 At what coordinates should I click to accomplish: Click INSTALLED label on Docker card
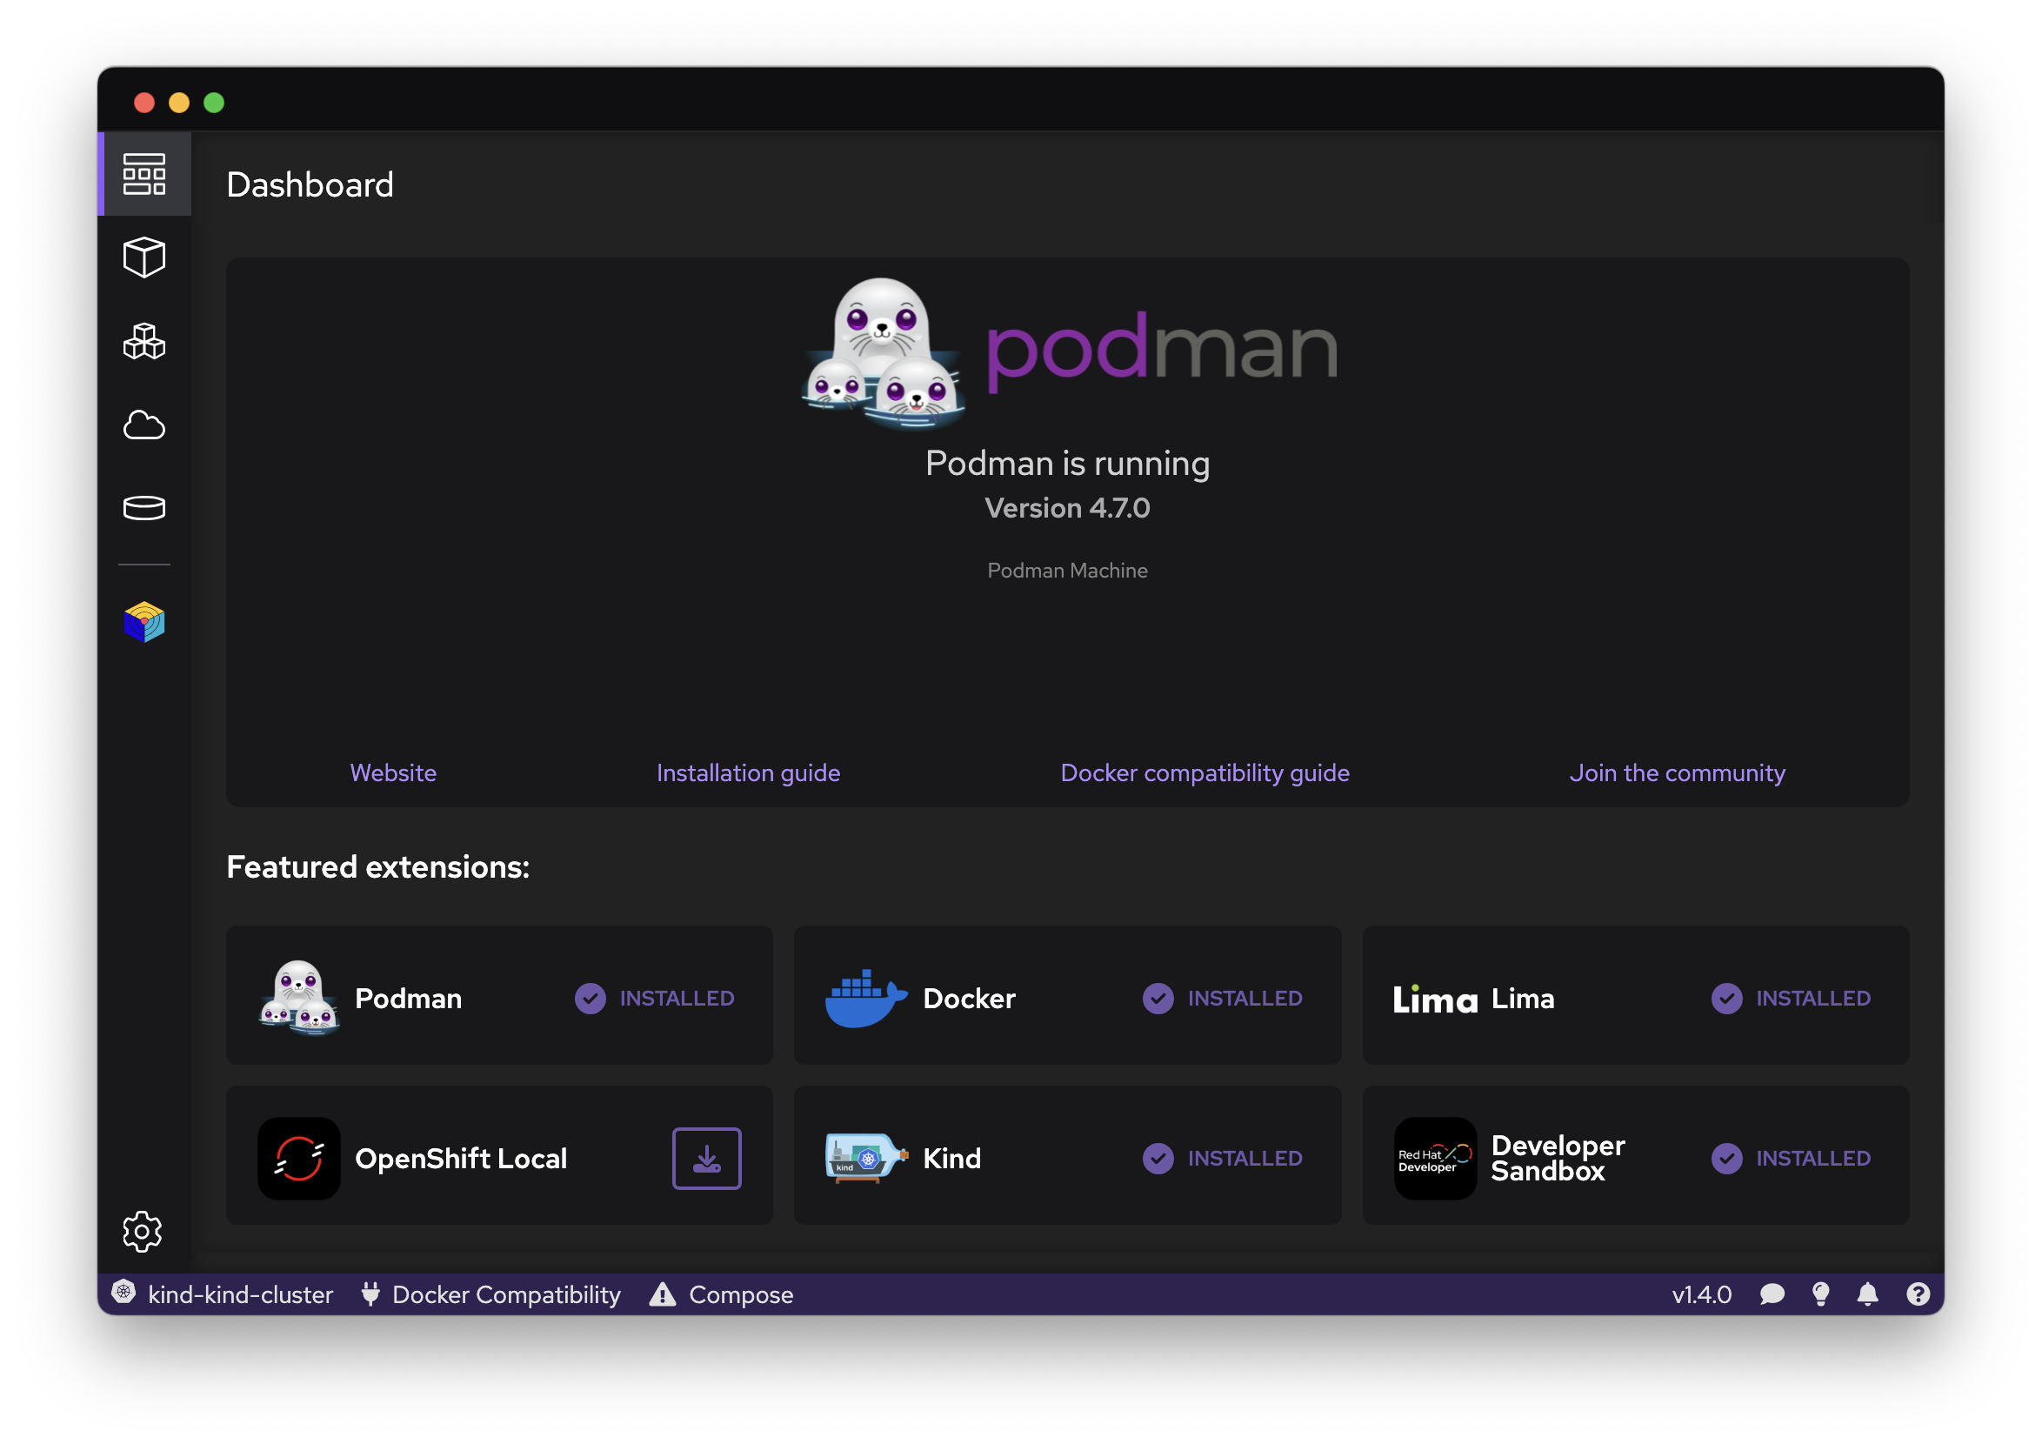point(1245,999)
